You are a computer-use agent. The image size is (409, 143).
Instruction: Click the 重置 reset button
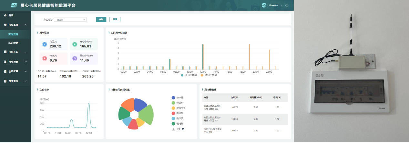(115, 19)
